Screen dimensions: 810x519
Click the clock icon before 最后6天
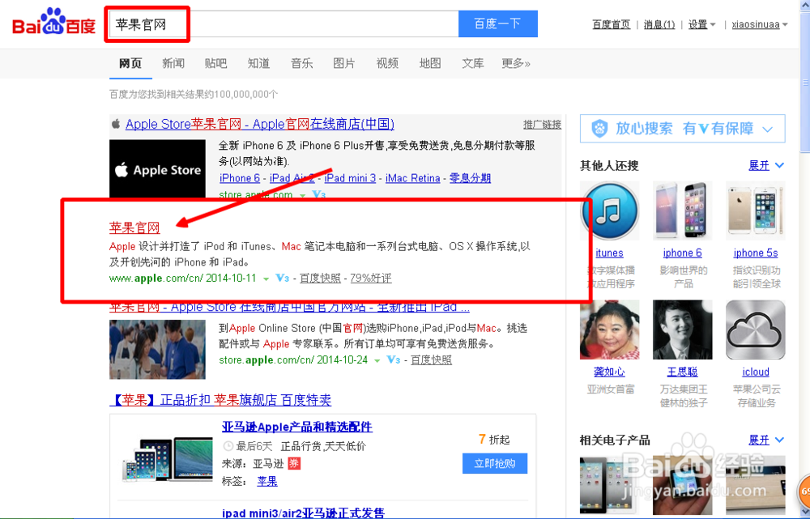(x=229, y=448)
